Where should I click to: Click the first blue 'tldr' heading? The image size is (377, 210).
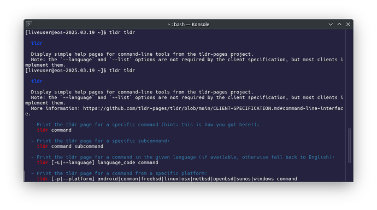(37, 43)
